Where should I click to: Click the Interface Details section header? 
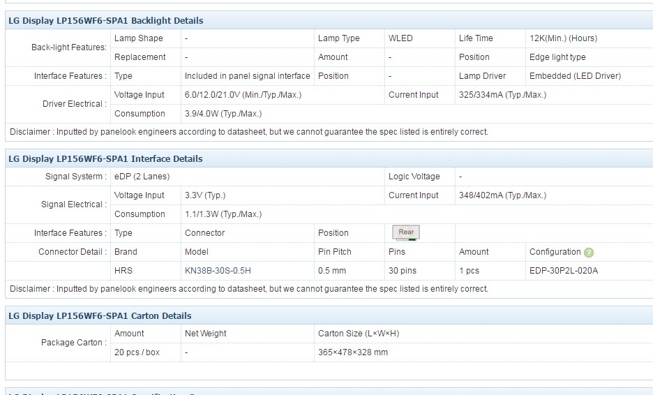tap(105, 158)
